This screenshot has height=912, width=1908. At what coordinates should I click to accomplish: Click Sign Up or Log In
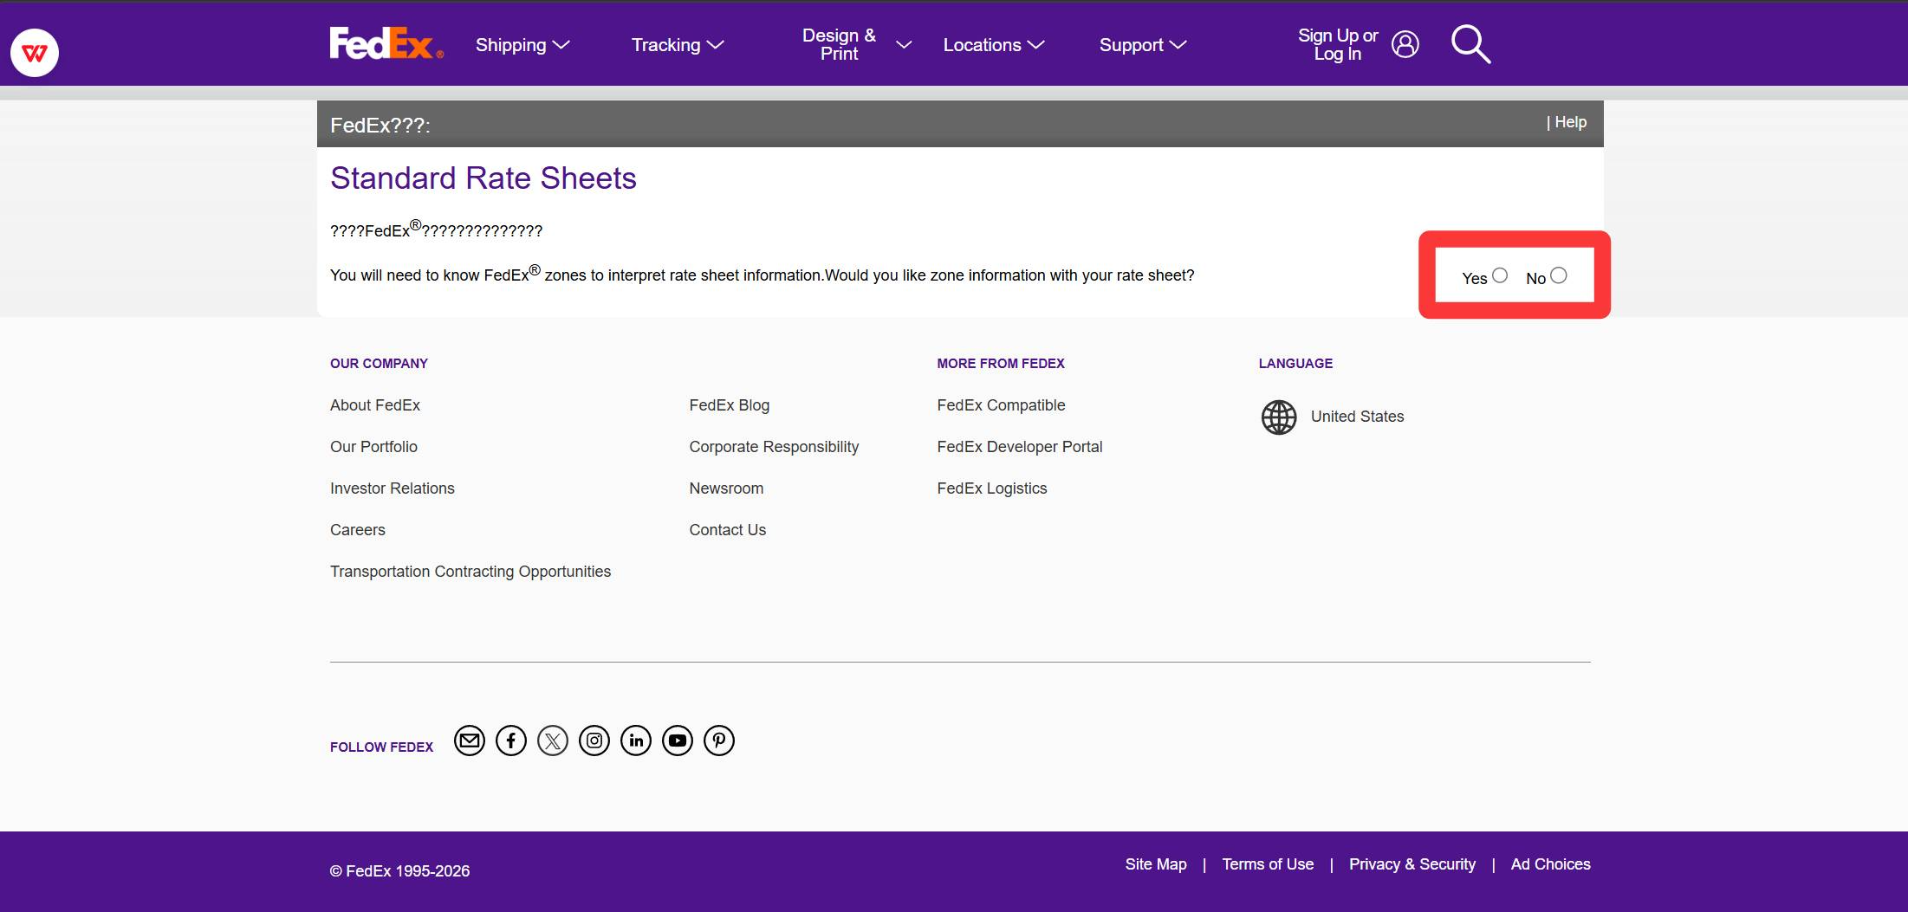[1338, 44]
